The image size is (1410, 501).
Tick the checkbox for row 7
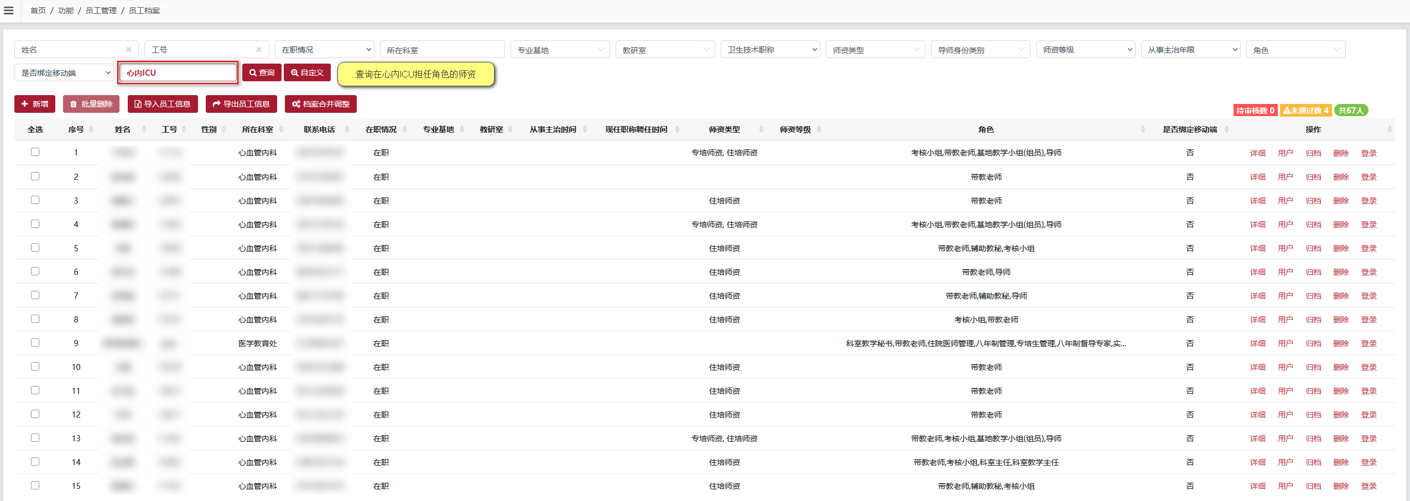35,295
